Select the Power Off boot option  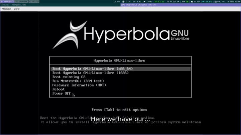click(62, 94)
